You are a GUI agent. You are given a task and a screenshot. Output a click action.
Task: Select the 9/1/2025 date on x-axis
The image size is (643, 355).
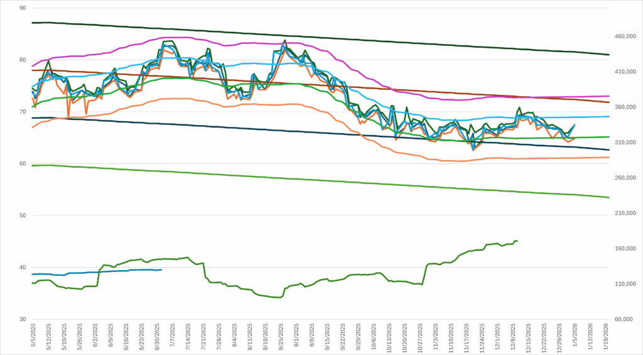click(x=296, y=336)
